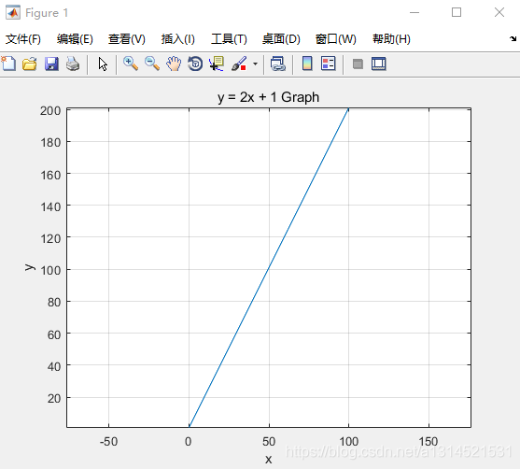Expand the Brush color dropdown arrow

pyautogui.click(x=255, y=64)
